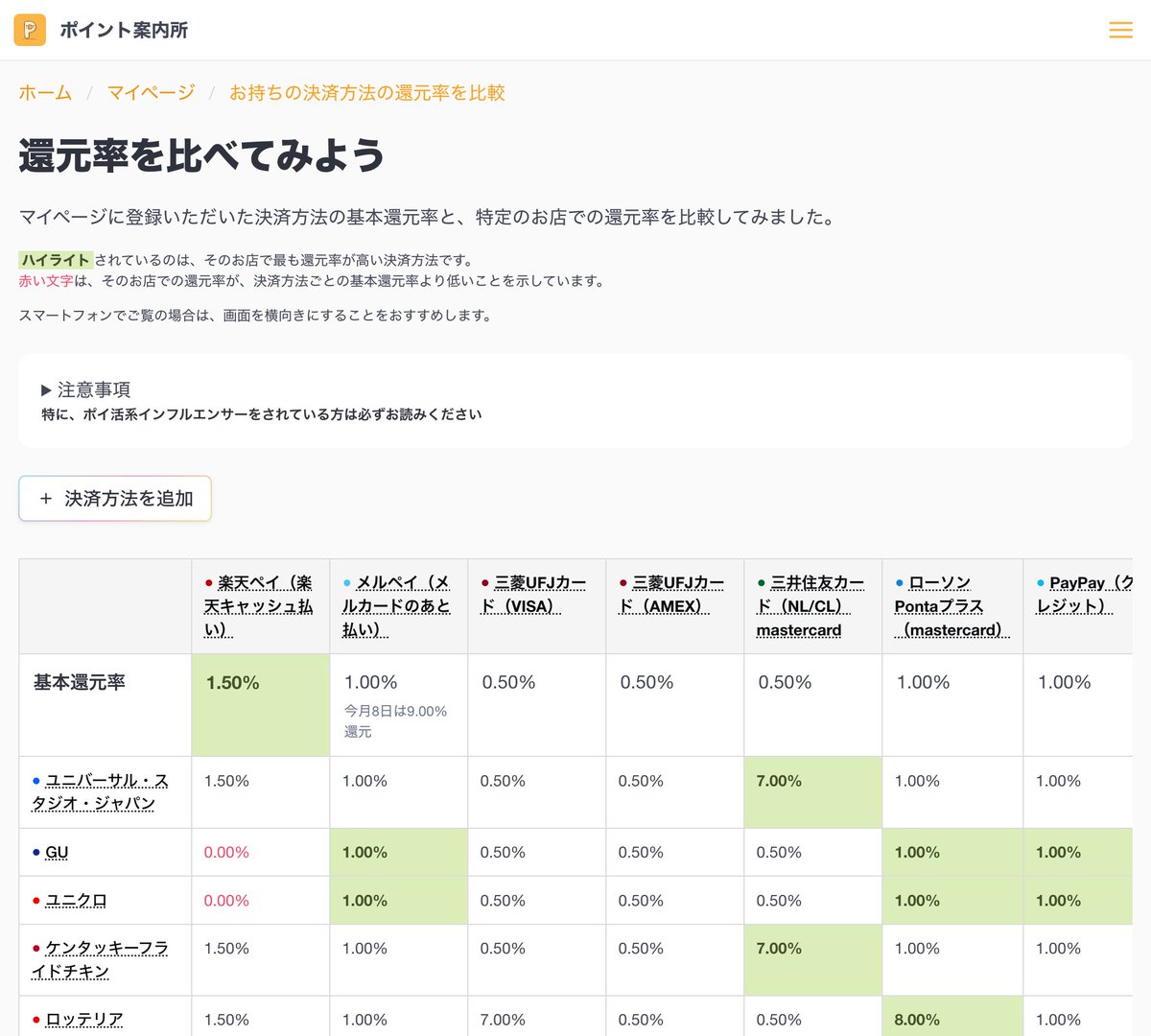Click the ポイント案内所 logo icon
This screenshot has height=1036, width=1151.
coord(30,30)
